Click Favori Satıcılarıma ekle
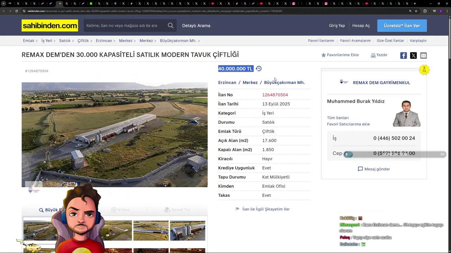The width and height of the screenshot is (451, 253). (348, 124)
